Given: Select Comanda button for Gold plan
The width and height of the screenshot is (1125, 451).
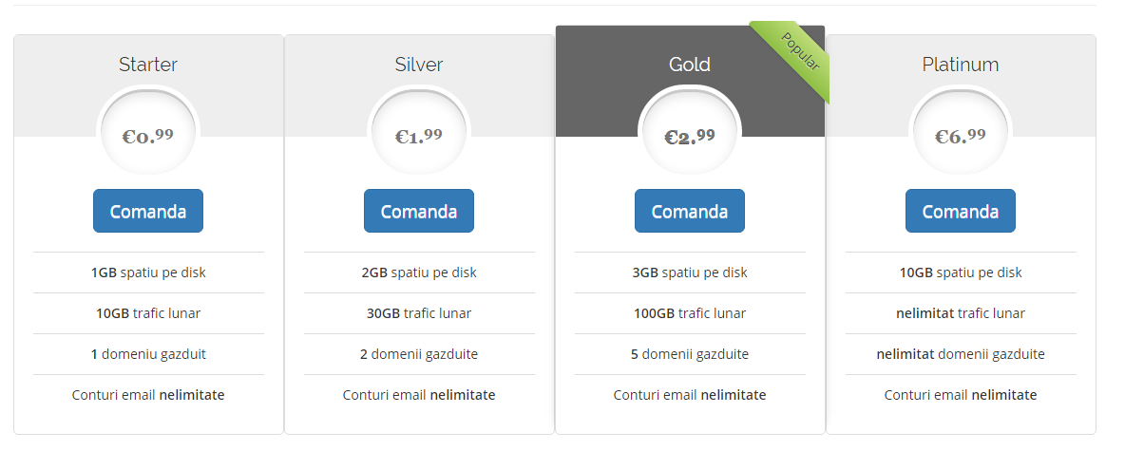Looking at the screenshot, I should click(690, 211).
